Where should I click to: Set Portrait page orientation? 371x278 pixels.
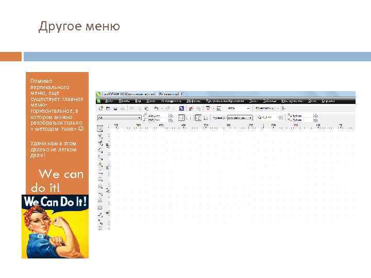tap(181, 117)
